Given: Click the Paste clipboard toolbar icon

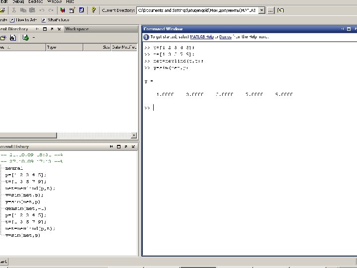Looking at the screenshot, I should coord(32,10).
